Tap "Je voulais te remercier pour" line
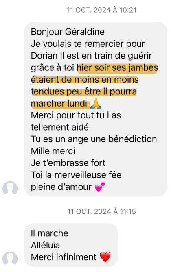 coord(88,44)
